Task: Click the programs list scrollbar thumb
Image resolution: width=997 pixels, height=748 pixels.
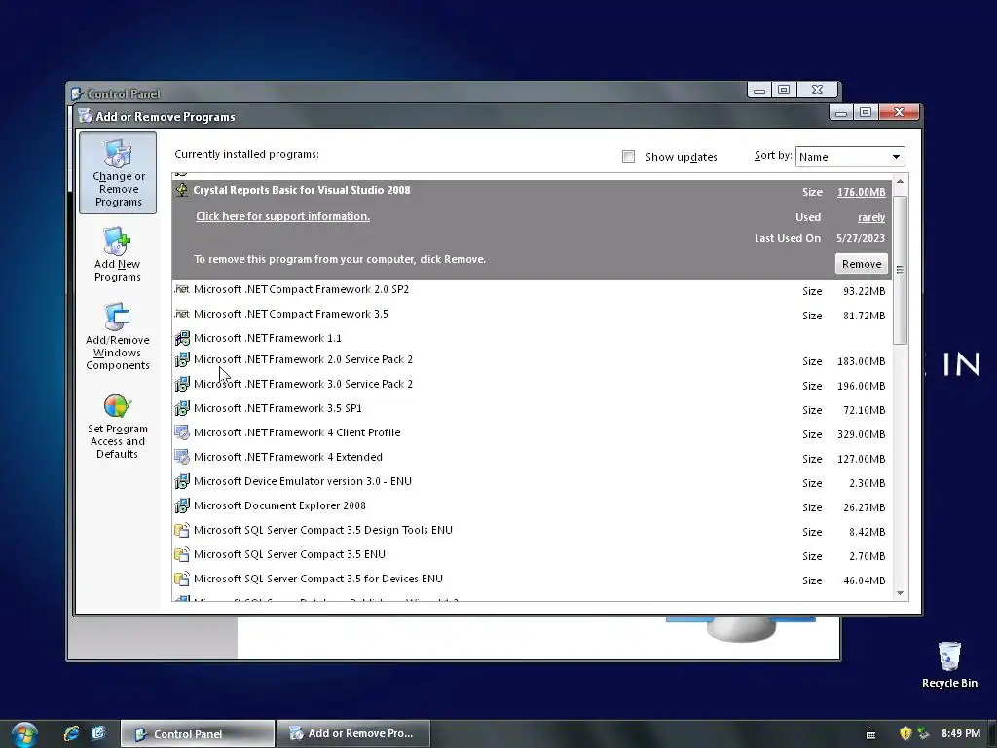Action: tap(900, 270)
